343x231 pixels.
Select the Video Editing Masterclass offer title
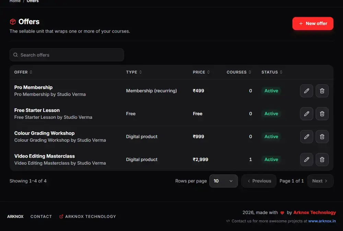[x=45, y=156]
